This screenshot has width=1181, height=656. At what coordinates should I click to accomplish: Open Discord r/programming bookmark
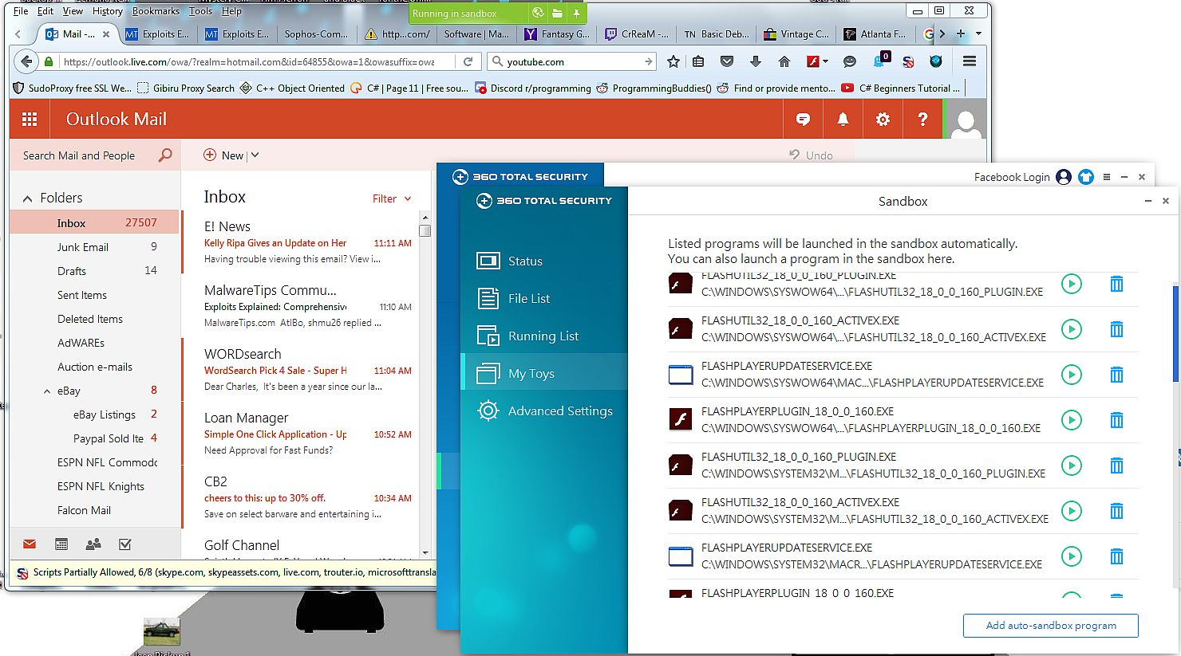pos(533,88)
